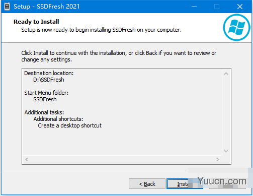The width and height of the screenshot is (253, 196).
Task: Click the 'D:\SSDFresh' destination path text
Action: [49, 80]
